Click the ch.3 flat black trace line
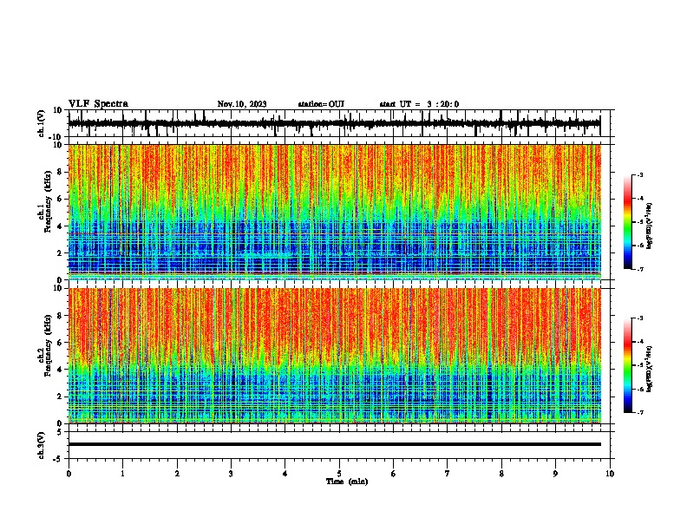 pos(335,444)
